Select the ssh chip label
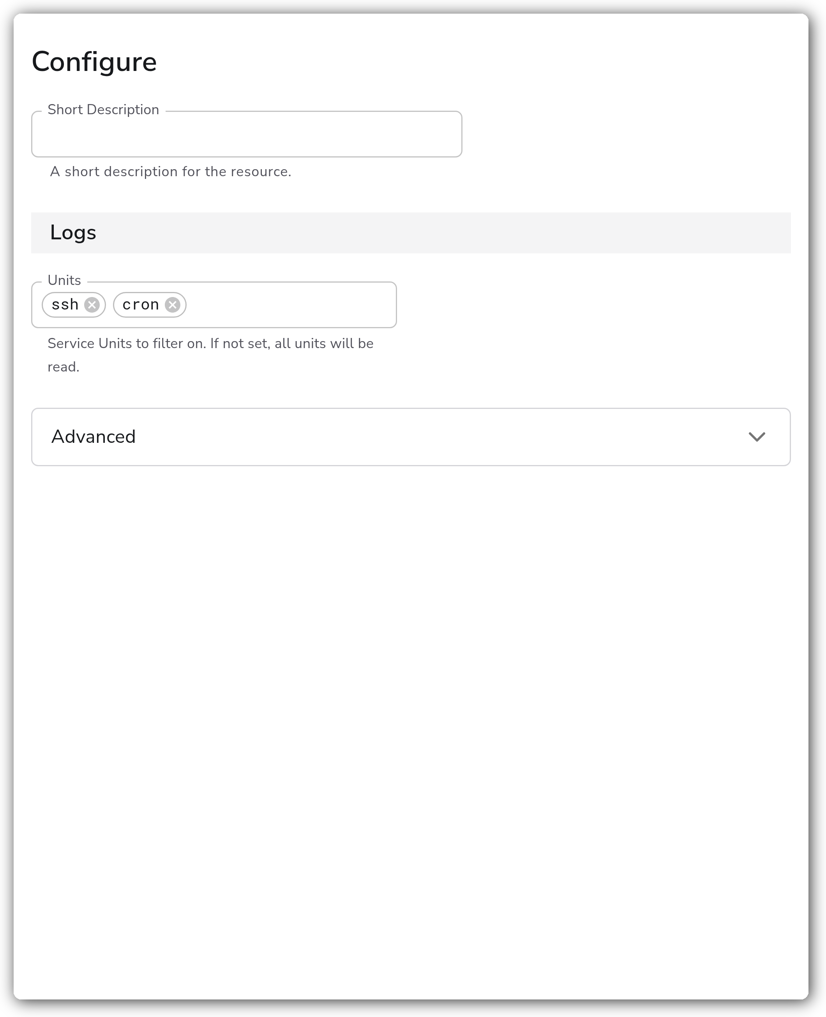 click(x=65, y=304)
